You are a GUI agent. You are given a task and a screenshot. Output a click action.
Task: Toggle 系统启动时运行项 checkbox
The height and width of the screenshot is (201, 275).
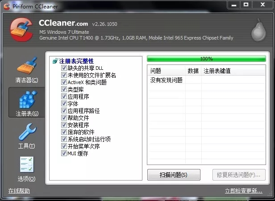(64, 139)
